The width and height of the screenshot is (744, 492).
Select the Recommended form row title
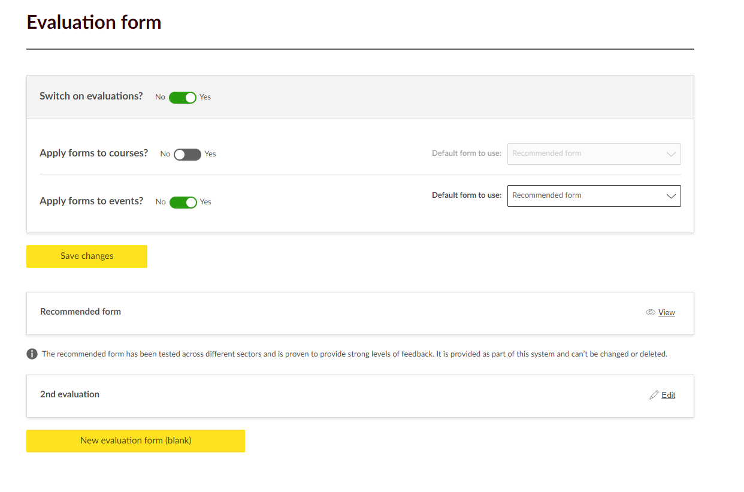(x=80, y=312)
